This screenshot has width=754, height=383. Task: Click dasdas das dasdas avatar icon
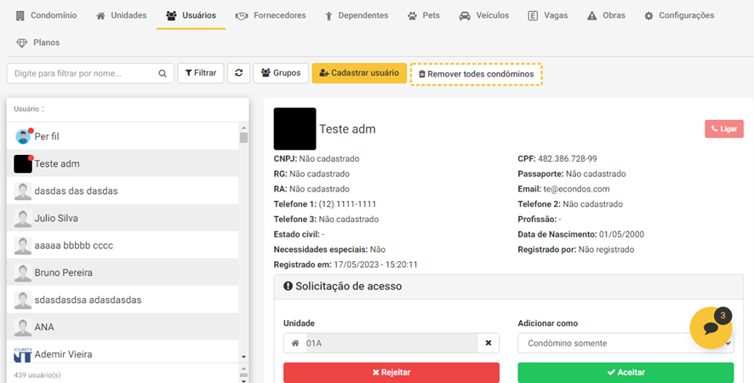click(x=23, y=191)
